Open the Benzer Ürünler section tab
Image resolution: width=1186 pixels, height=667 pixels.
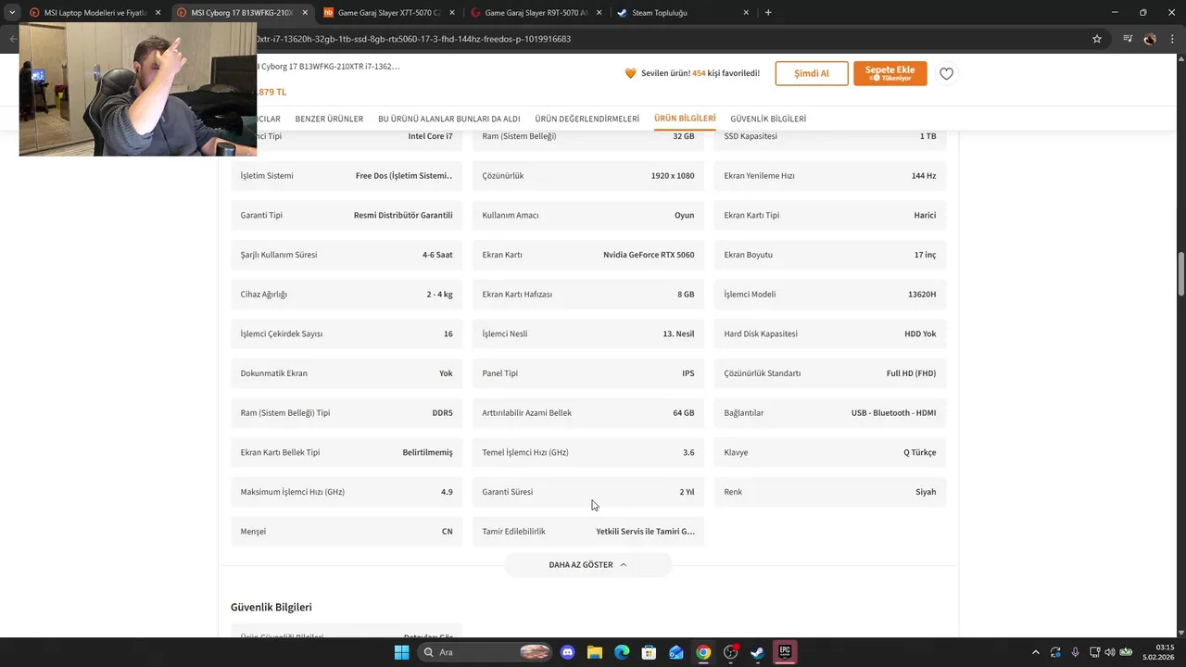pyautogui.click(x=329, y=119)
